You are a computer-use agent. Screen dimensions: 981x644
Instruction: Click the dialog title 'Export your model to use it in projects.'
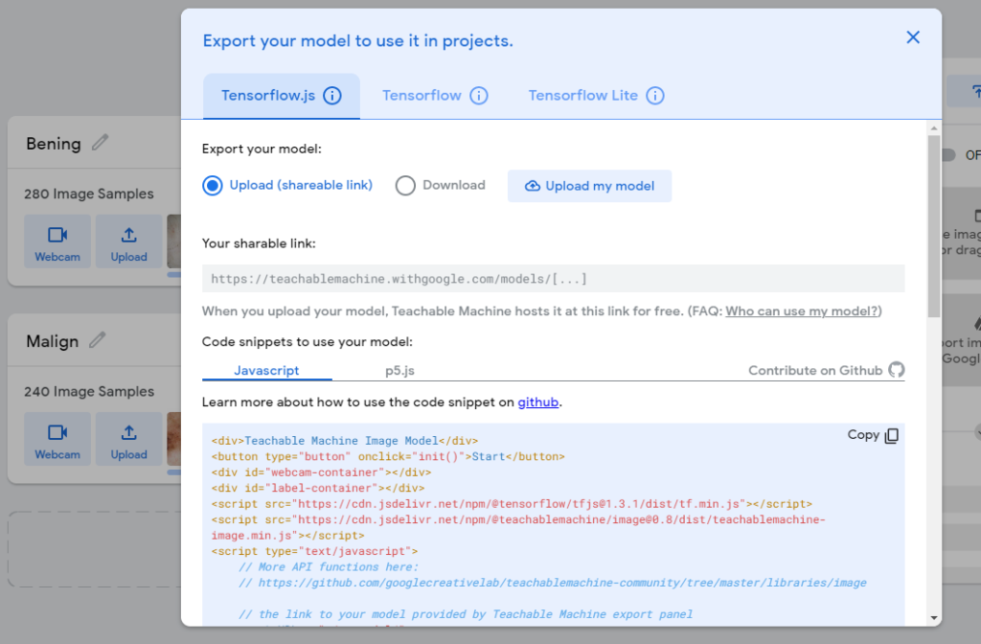358,40
